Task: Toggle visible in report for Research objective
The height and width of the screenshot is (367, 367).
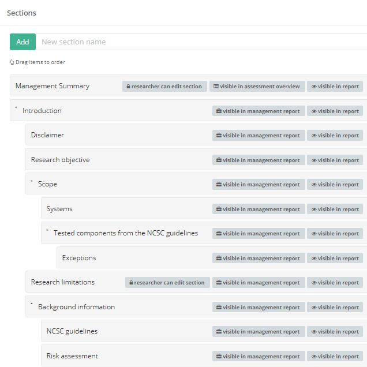Action: pyautogui.click(x=335, y=160)
